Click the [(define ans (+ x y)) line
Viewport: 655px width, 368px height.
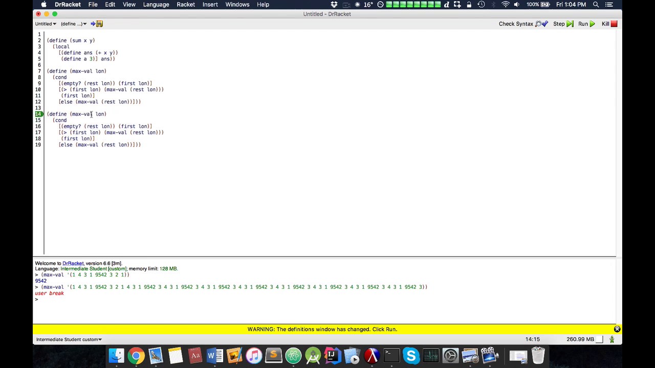click(88, 53)
